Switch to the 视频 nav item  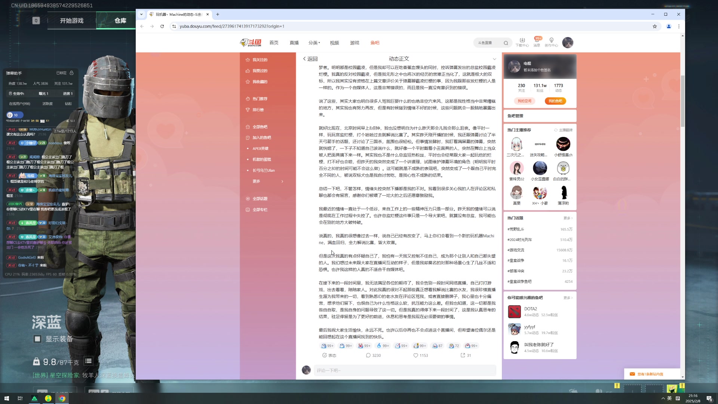click(334, 43)
